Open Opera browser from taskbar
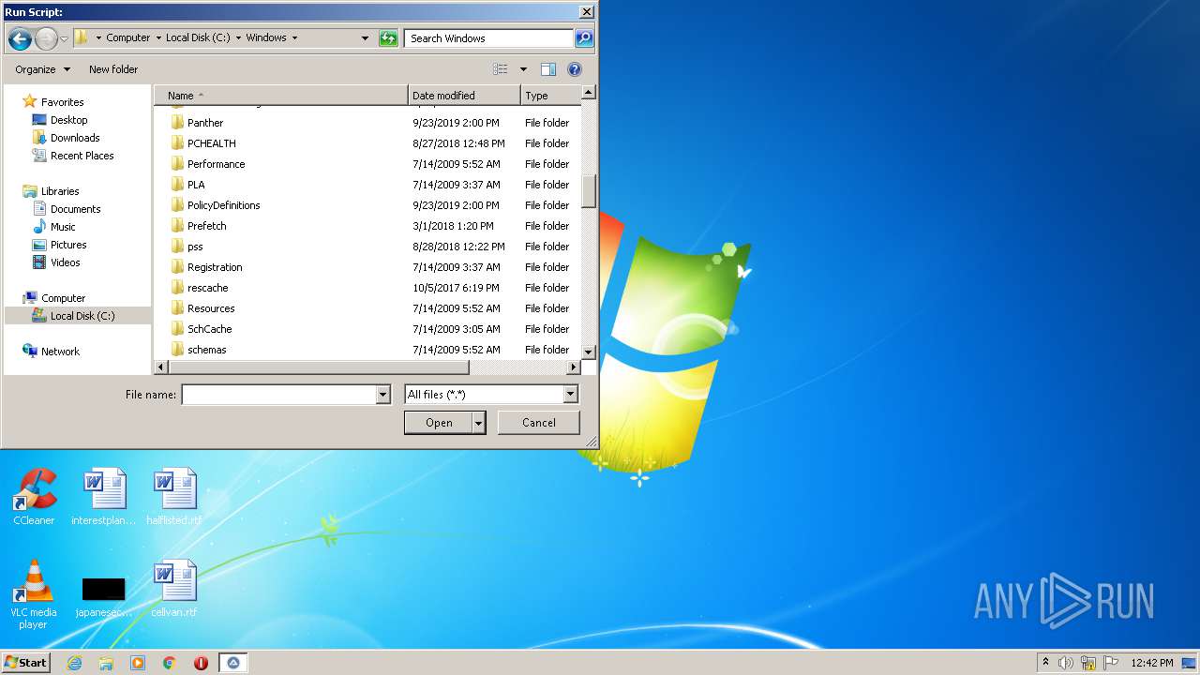 [201, 663]
